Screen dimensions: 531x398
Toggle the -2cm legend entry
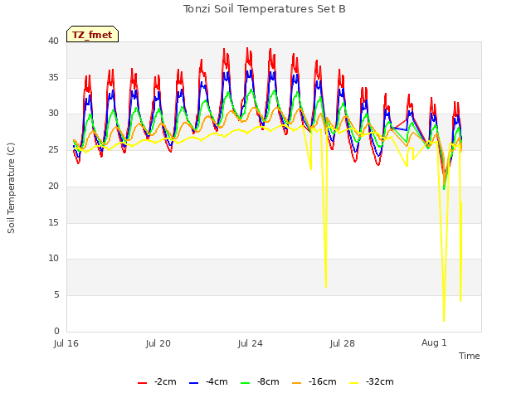pyautogui.click(x=157, y=381)
